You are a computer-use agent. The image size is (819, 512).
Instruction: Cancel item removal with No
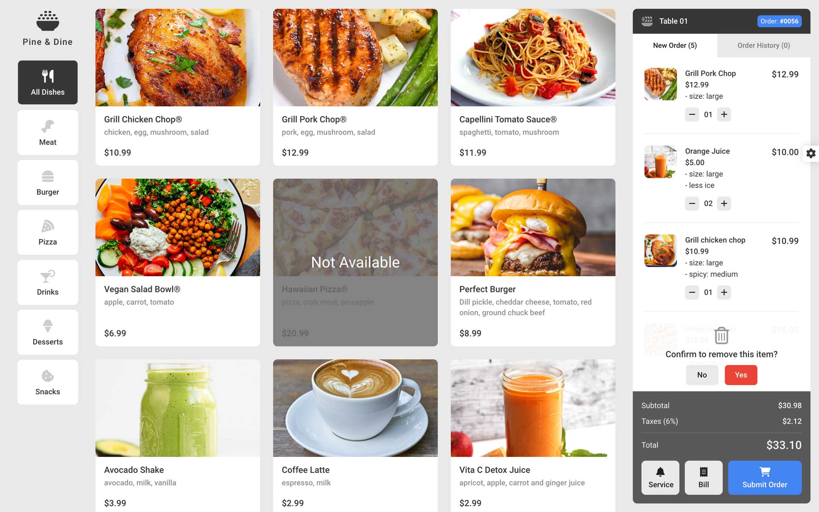pos(702,375)
